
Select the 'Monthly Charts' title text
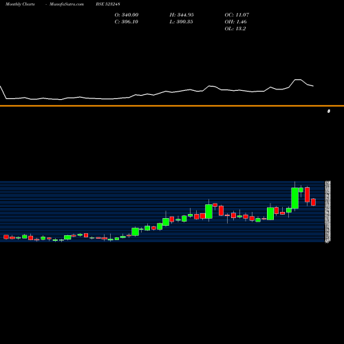click(20, 4)
